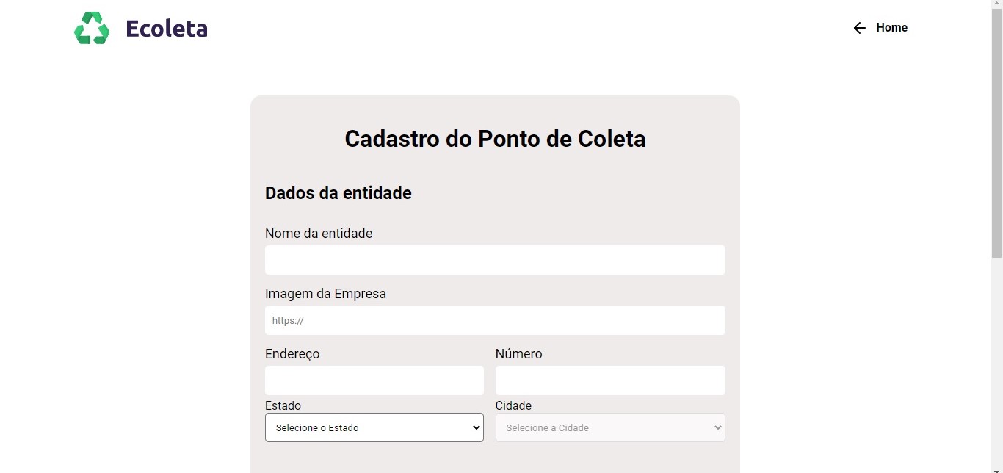The image size is (1003, 473).
Task: Click the green triple-arrow recycle symbol
Action: tap(91, 28)
